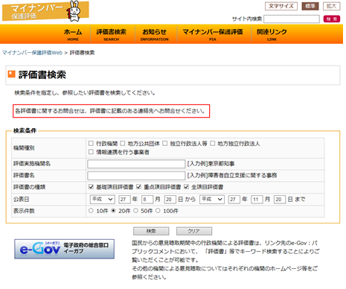Follow マイナンバー保護評価Web breadcrumb link
Screen dimensions: 346x289
32,53
